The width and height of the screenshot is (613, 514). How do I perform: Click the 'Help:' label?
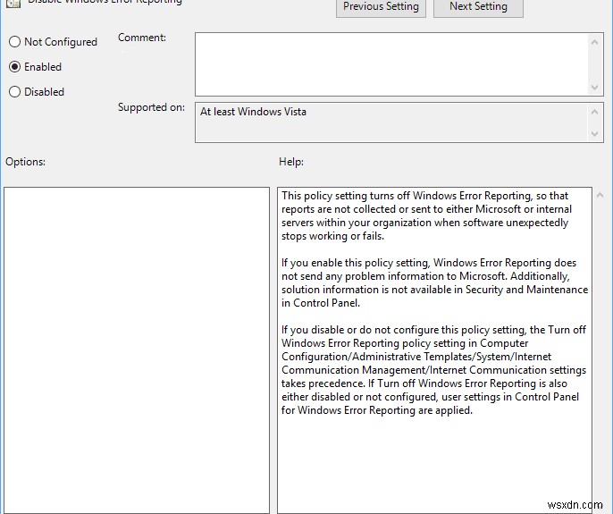291,162
